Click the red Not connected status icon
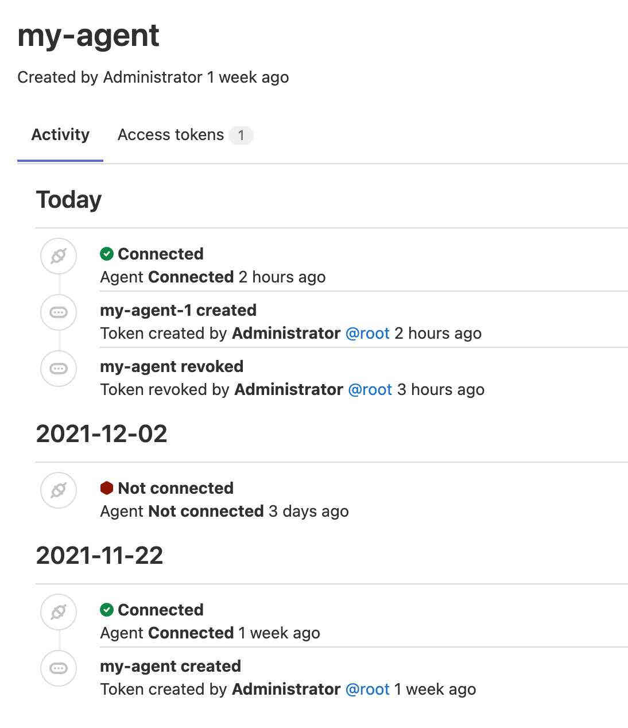Viewport: 628px width, 728px height. tap(107, 488)
